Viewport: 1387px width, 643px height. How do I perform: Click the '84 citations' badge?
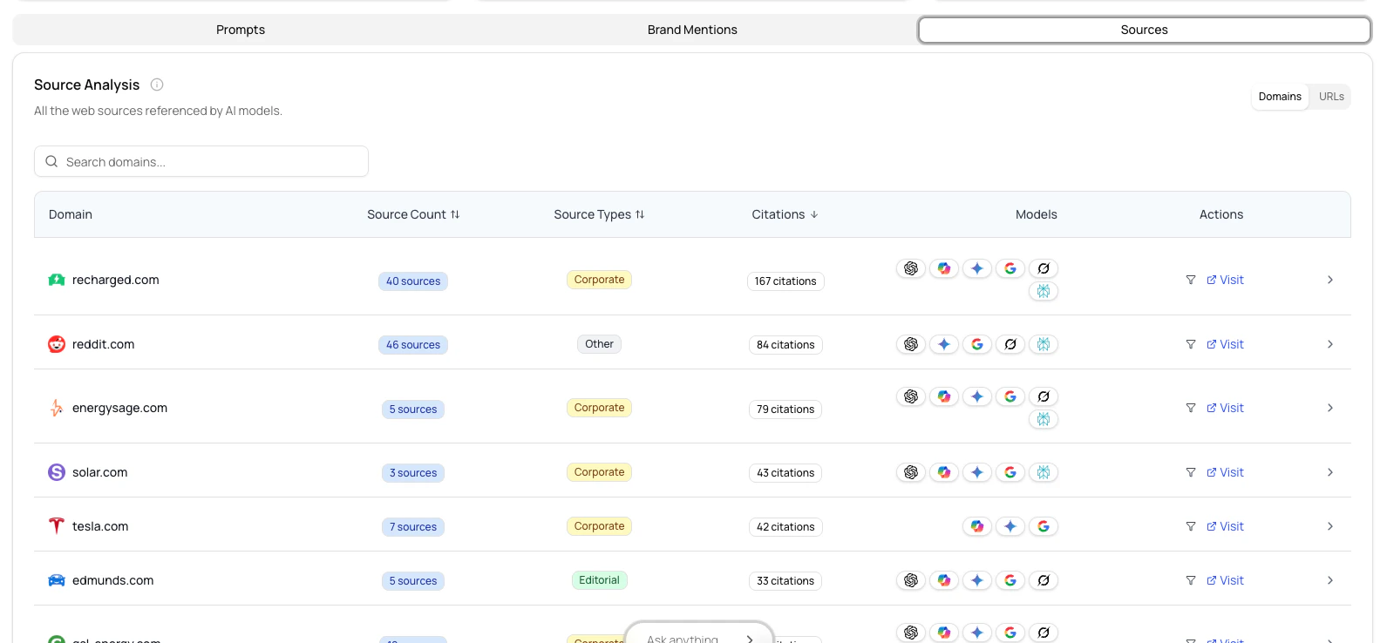[785, 345]
